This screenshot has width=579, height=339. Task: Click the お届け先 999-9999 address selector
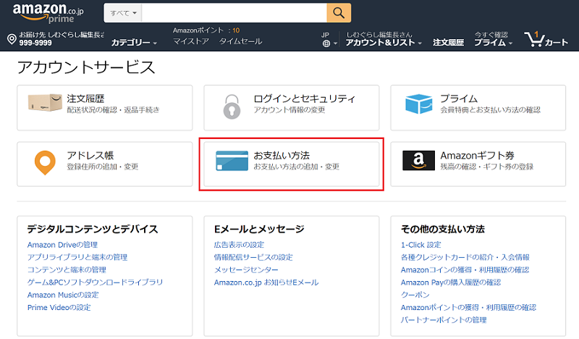point(56,39)
